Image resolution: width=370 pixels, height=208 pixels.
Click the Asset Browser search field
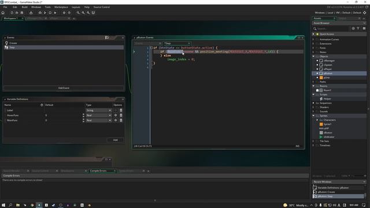pos(333,28)
